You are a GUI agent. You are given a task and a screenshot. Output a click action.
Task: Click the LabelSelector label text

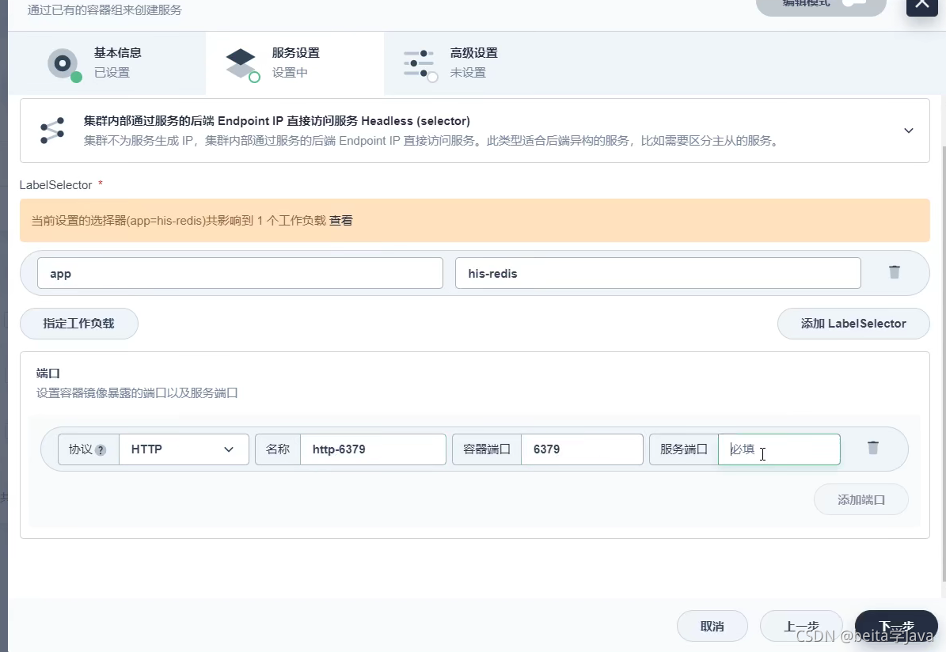[55, 185]
